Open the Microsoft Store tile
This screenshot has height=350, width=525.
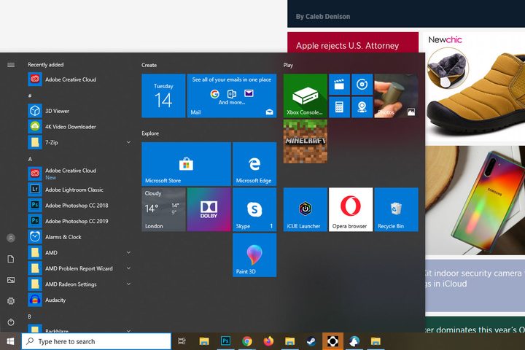186,164
